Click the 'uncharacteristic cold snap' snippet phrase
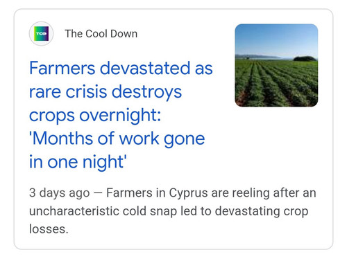The image size is (347, 259). coord(103,211)
